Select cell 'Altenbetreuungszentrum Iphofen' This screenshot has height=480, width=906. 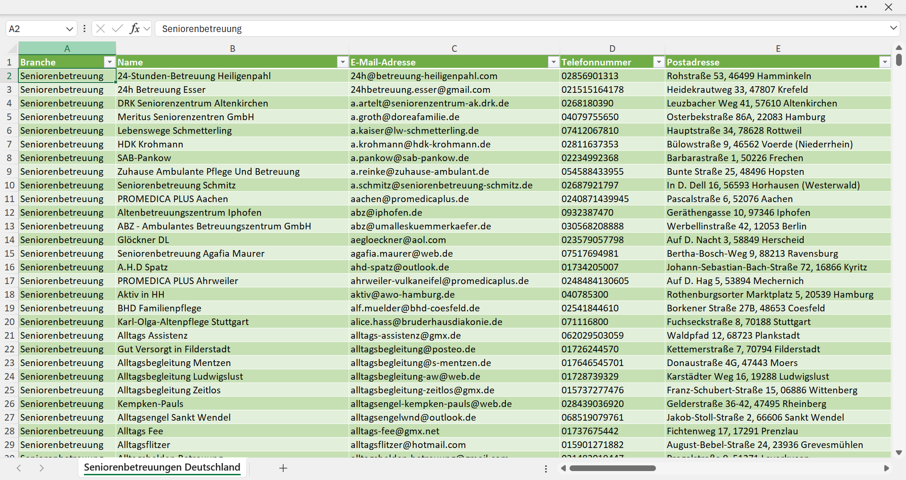[233, 212]
